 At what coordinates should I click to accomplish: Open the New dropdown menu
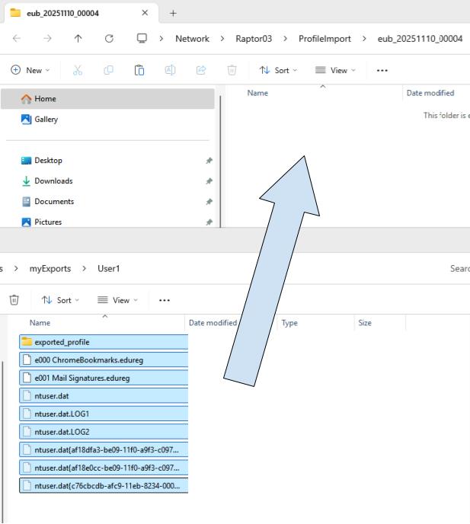tap(30, 70)
